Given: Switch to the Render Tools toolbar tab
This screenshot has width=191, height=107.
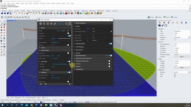Looking at the screenshot, I should click(x=101, y=11).
